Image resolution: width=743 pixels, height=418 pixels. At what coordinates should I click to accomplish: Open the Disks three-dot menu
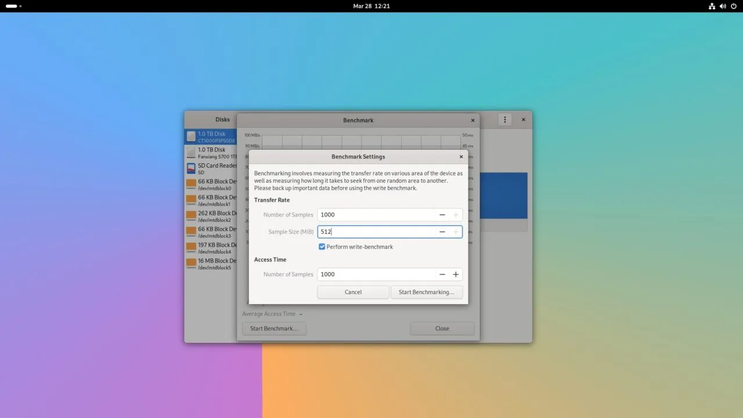pos(505,120)
